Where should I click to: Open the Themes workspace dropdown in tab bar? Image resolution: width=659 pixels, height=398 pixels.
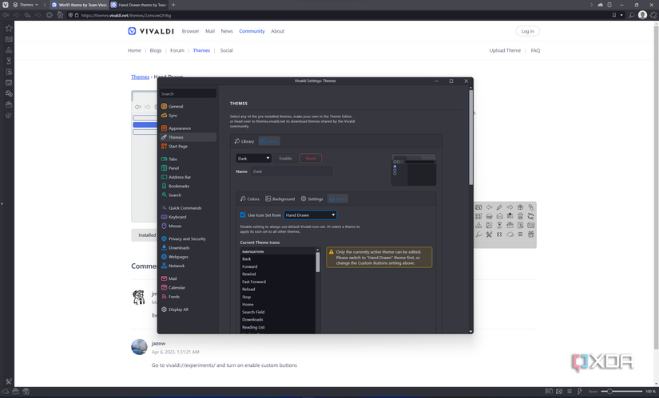pyautogui.click(x=26, y=5)
